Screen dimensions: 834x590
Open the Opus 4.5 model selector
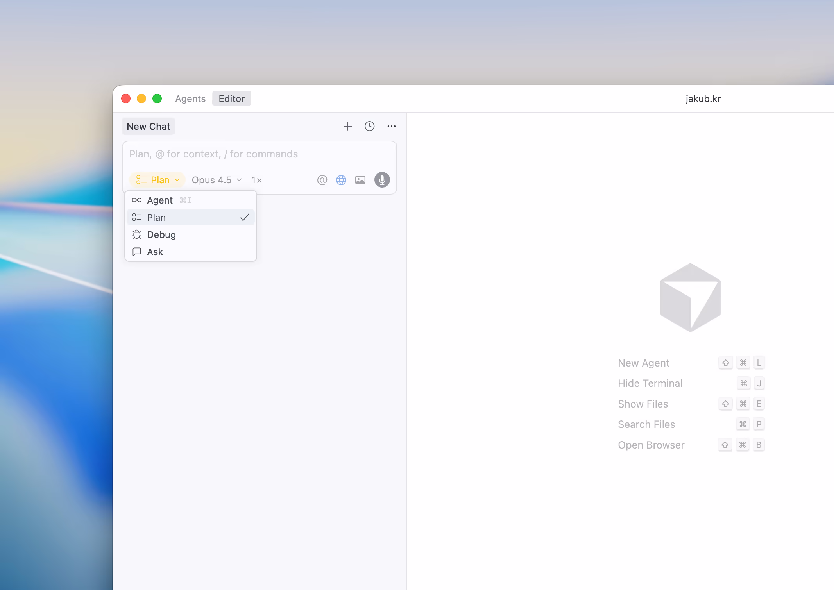pyautogui.click(x=217, y=180)
